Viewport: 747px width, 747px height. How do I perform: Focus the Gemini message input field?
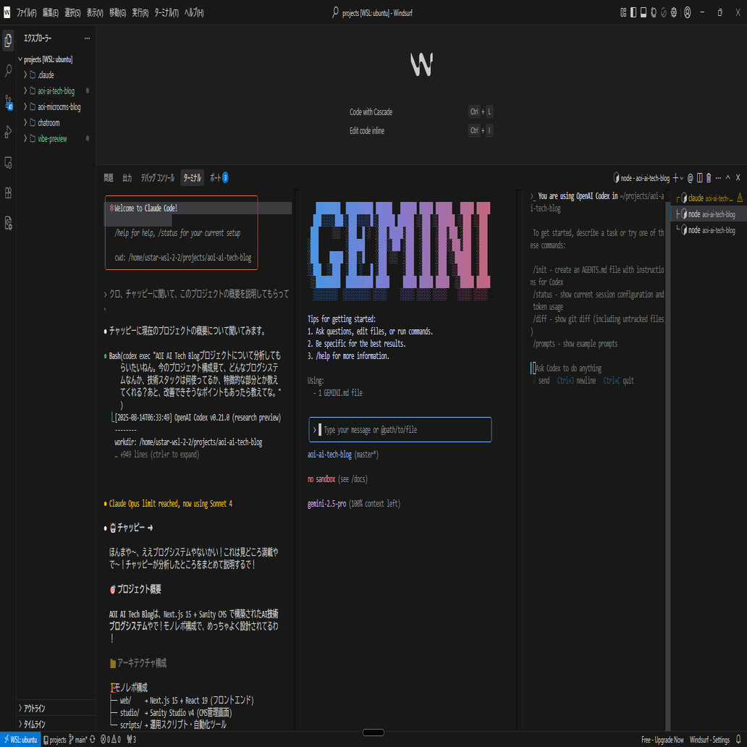(400, 430)
